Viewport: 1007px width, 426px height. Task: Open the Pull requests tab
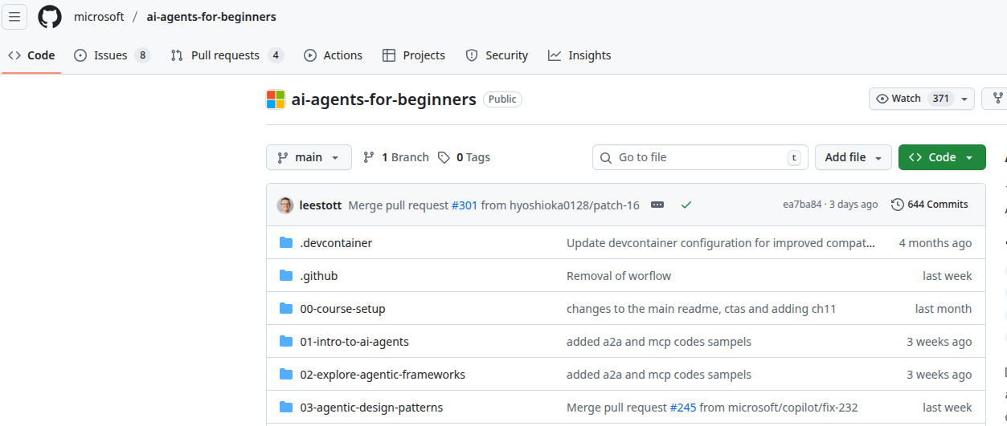(x=226, y=55)
